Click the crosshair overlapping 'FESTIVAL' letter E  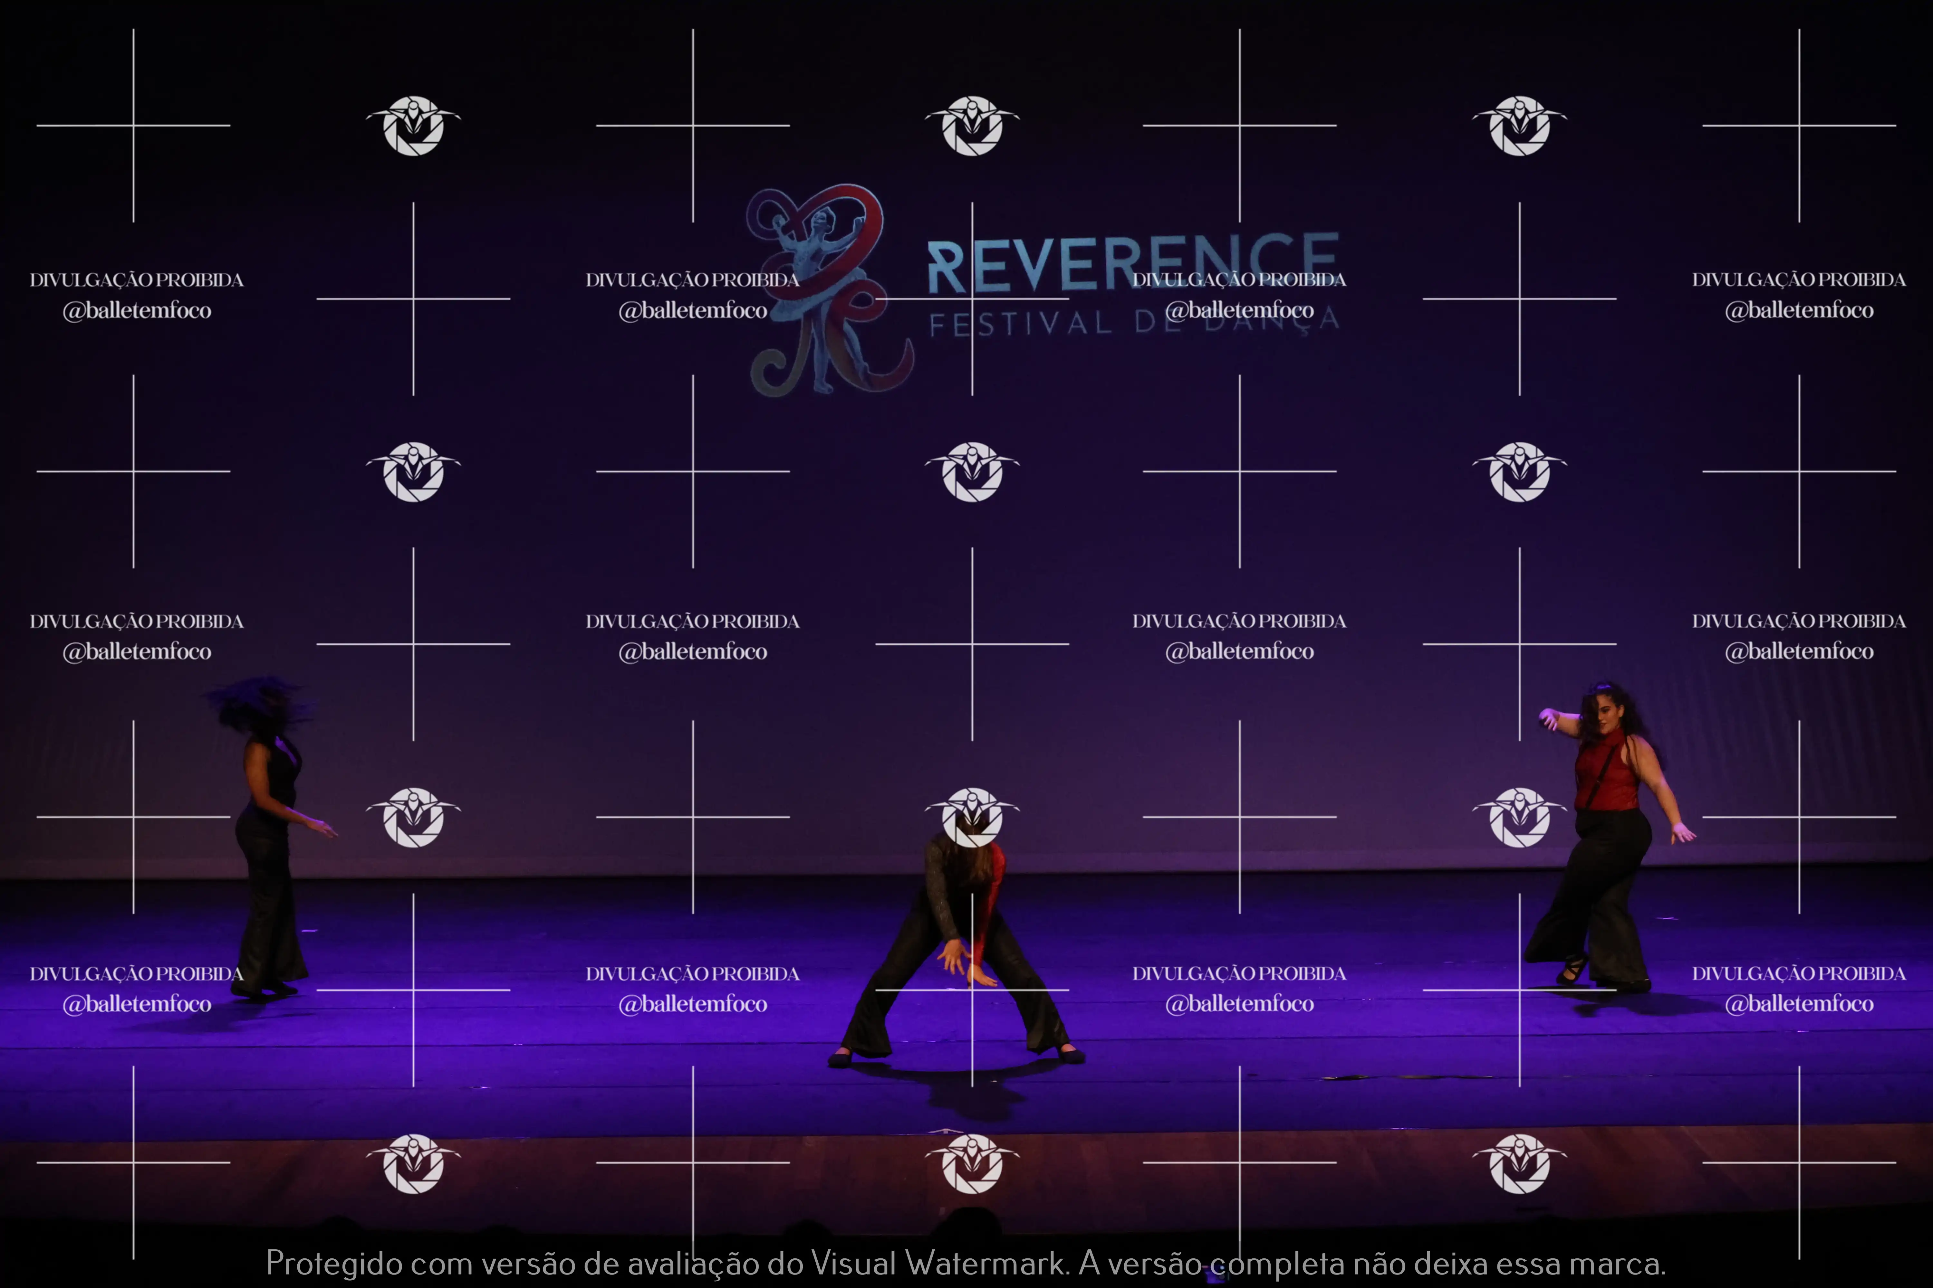point(972,299)
